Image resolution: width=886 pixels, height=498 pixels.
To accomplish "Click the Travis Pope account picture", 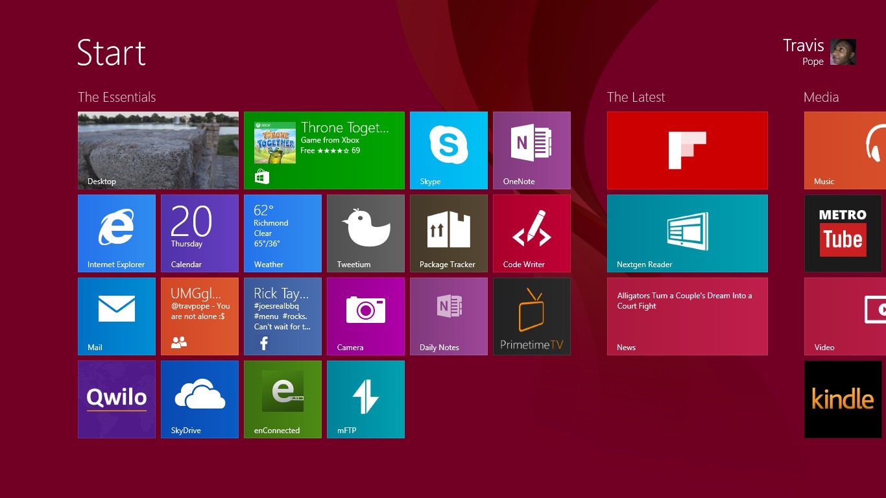I will tap(843, 52).
